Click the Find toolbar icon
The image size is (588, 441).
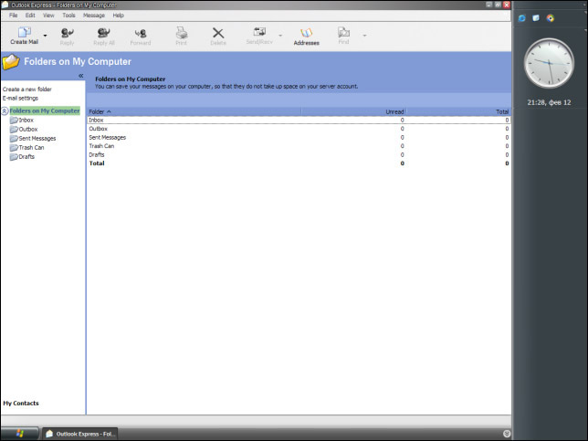point(343,32)
